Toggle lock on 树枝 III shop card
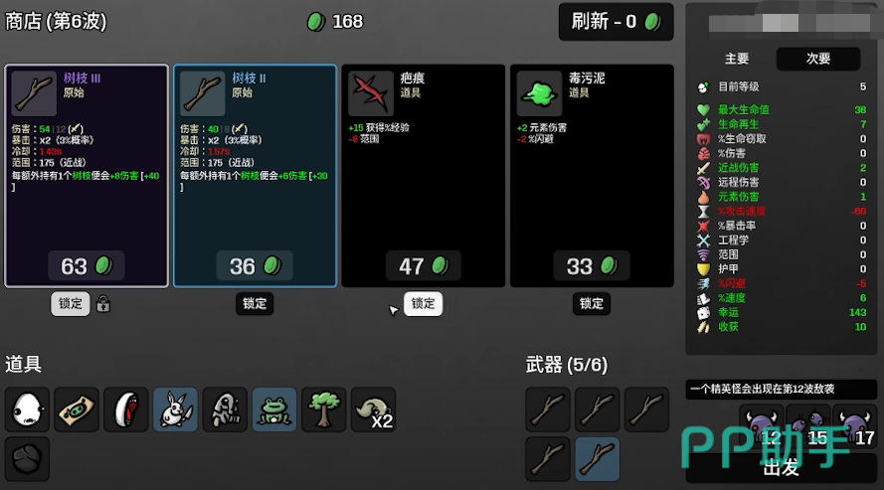 (71, 303)
